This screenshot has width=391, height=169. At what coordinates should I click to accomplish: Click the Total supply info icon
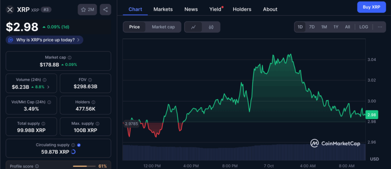pos(43,124)
